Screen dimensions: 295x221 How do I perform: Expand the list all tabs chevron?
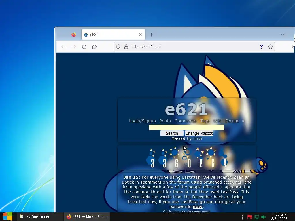click(282, 35)
